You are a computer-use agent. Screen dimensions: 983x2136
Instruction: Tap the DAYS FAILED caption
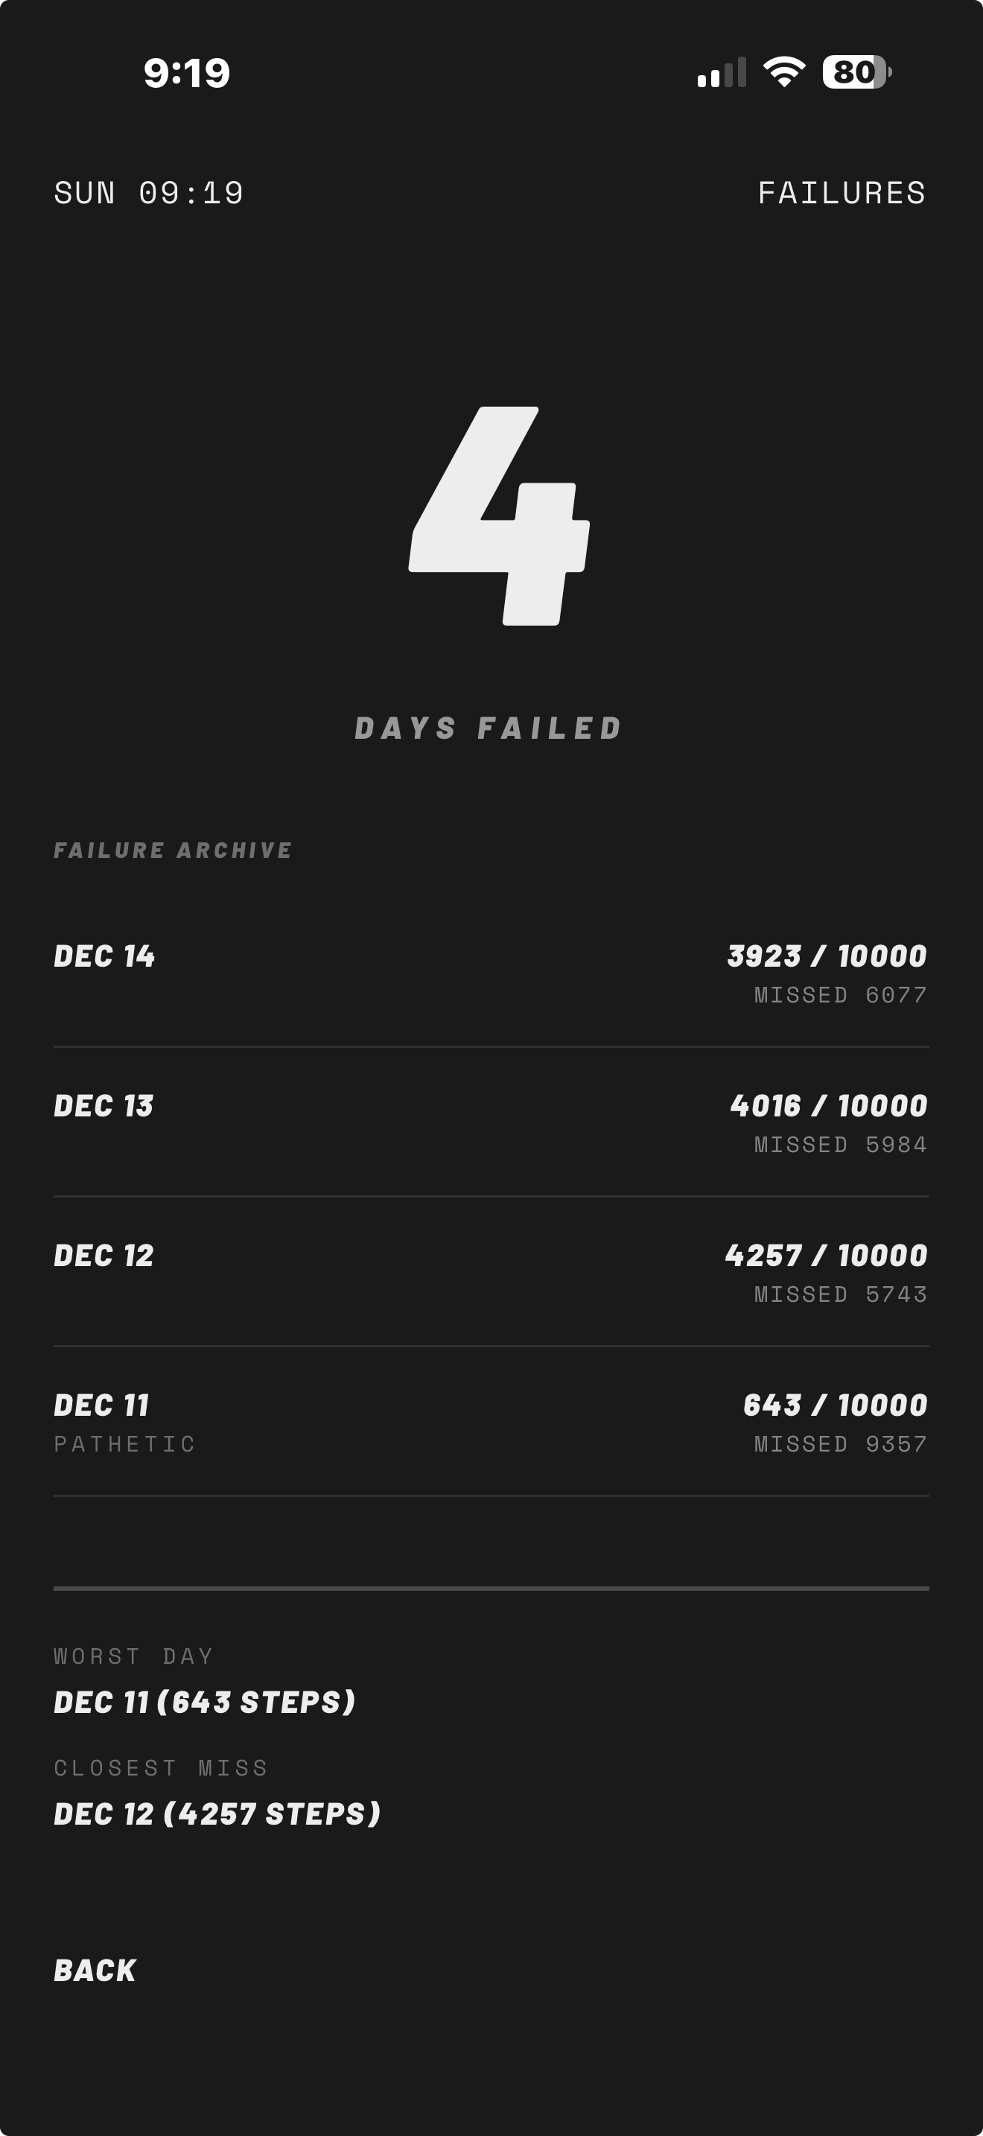click(x=489, y=728)
